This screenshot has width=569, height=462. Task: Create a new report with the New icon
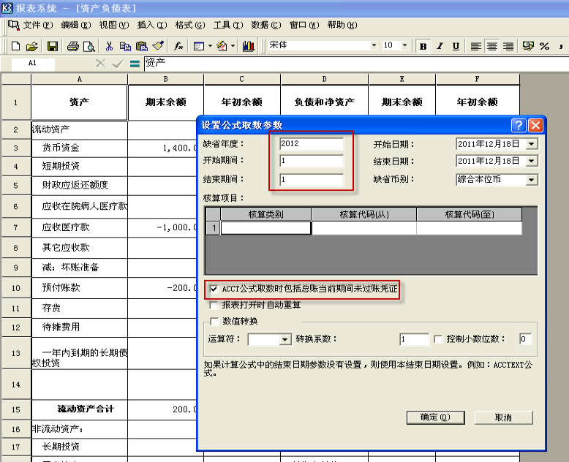tap(15, 46)
